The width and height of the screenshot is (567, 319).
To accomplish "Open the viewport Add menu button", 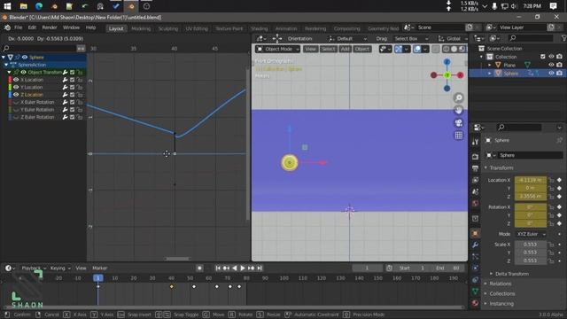I will 346,50.
